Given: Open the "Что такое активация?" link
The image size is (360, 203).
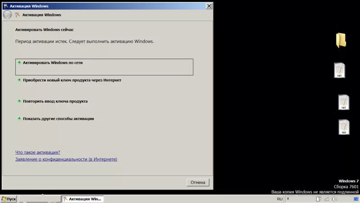Looking at the screenshot, I should coord(38,152).
